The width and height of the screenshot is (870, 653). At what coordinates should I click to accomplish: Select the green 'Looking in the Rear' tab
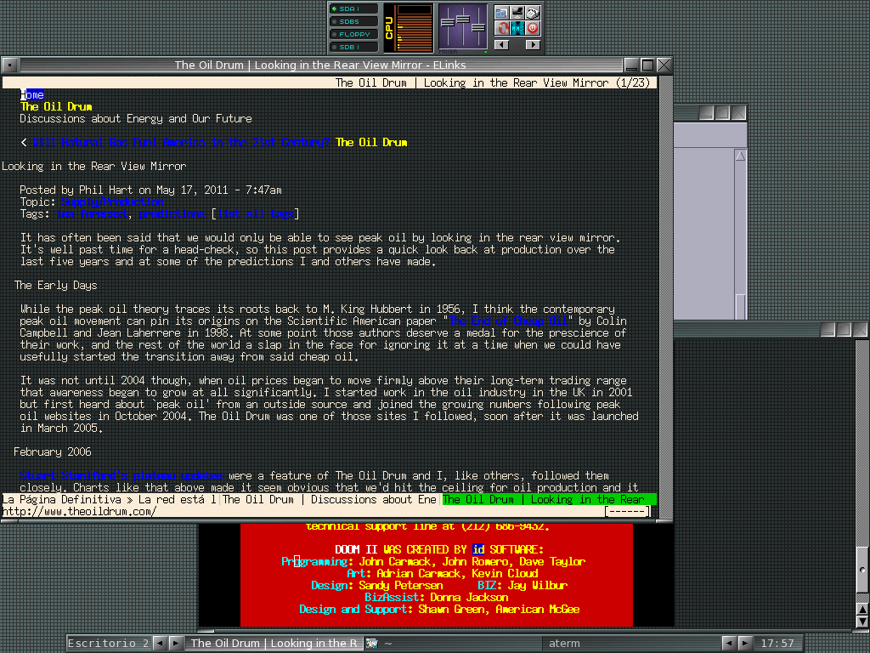click(x=550, y=499)
